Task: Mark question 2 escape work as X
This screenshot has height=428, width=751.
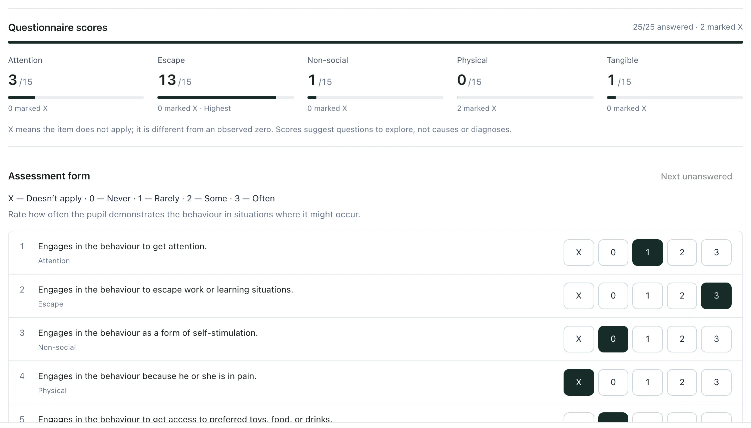Action: [x=579, y=296]
